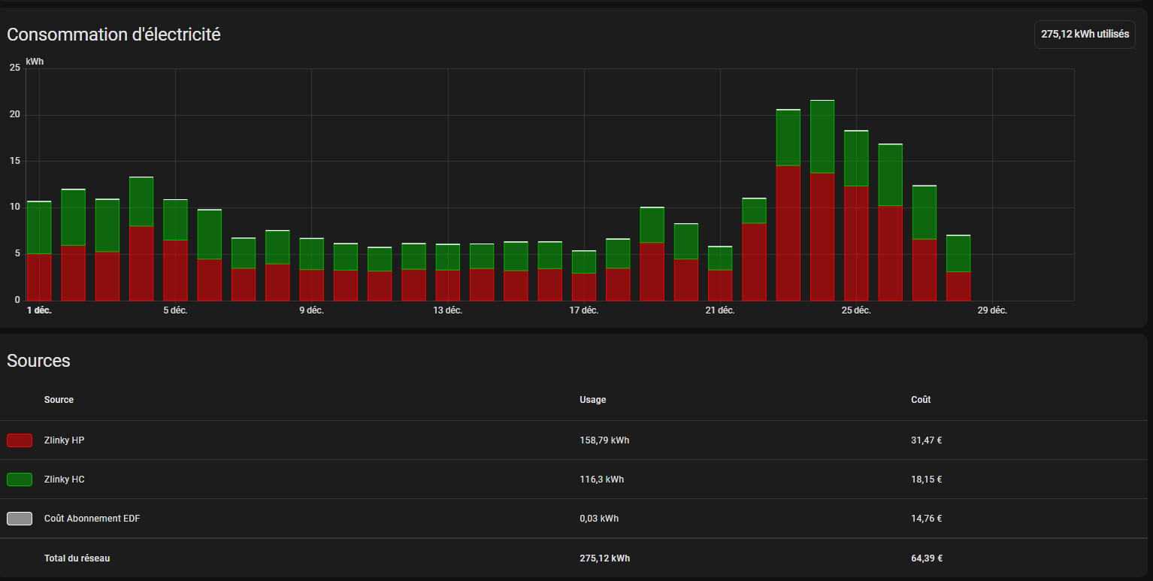Click the green Zlinky HC color swatch
This screenshot has width=1153, height=581.
pos(20,480)
